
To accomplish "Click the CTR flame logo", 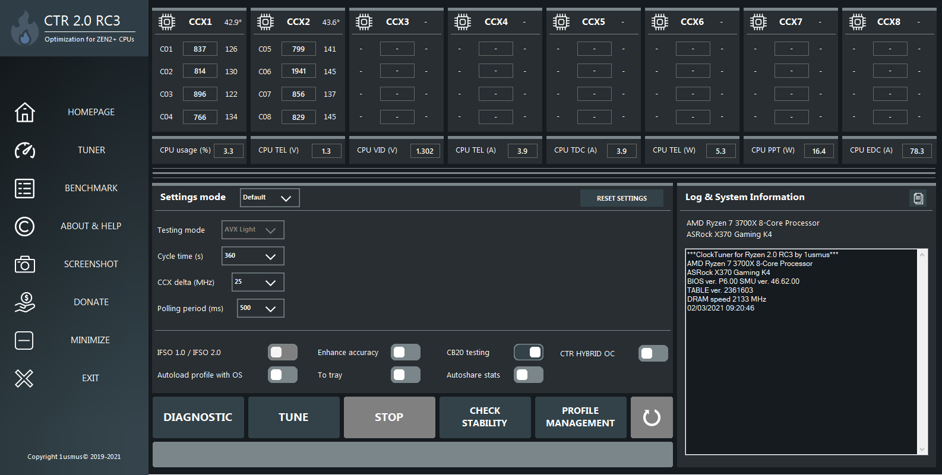I will 24,28.
